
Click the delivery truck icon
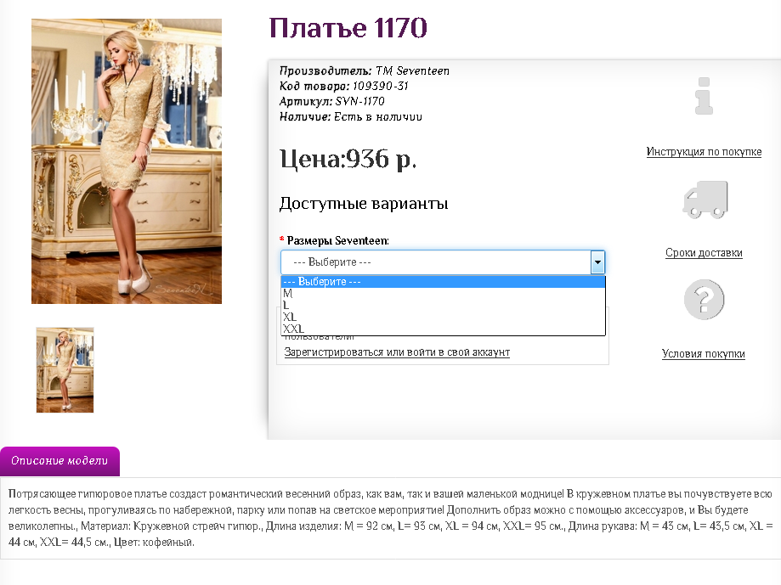(x=705, y=200)
